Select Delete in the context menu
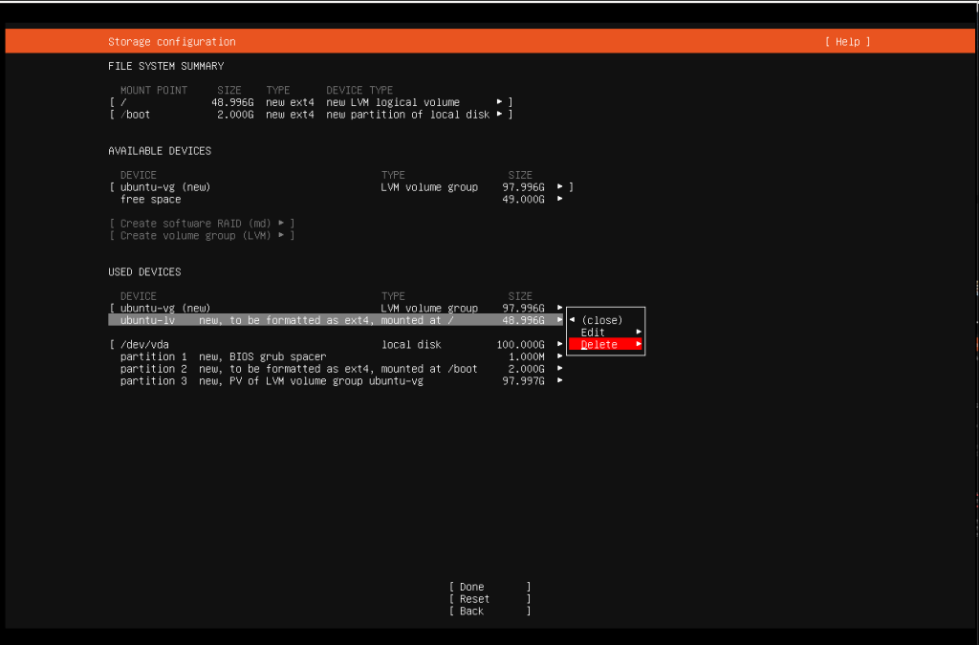 [x=599, y=343]
